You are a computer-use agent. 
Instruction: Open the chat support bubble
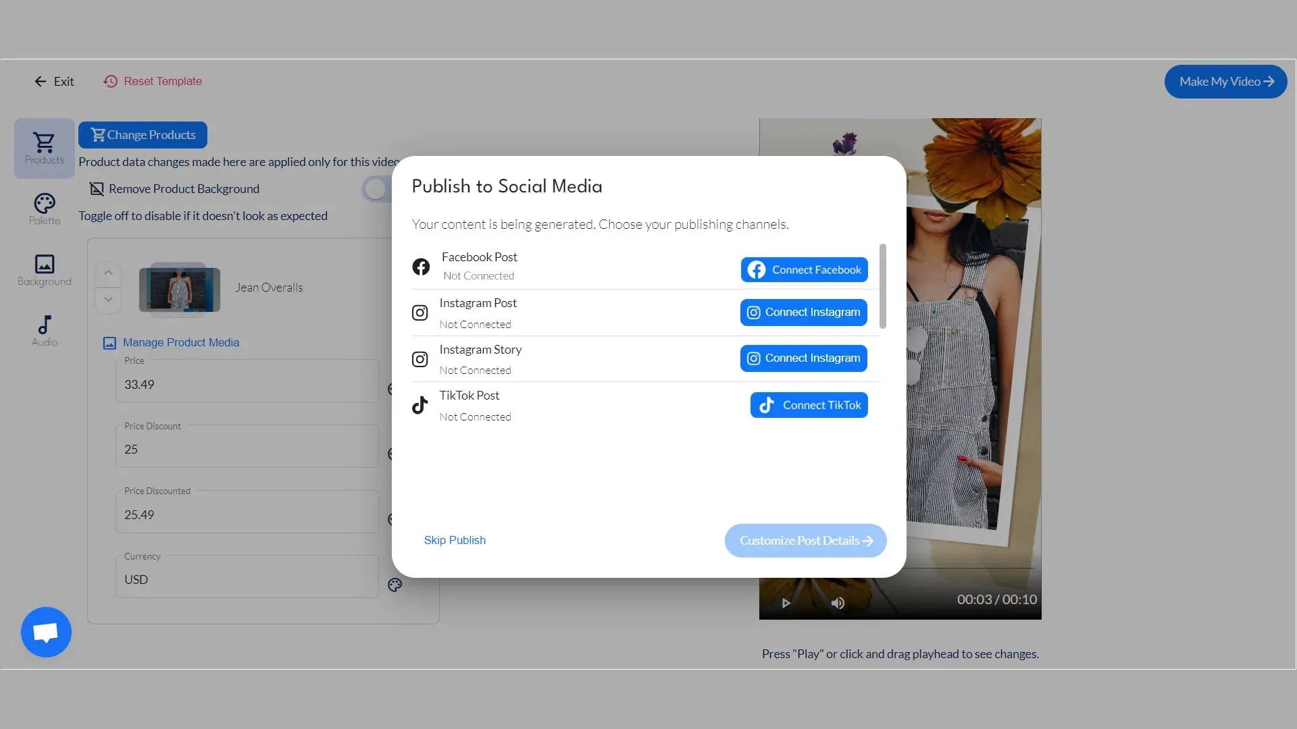(46, 632)
